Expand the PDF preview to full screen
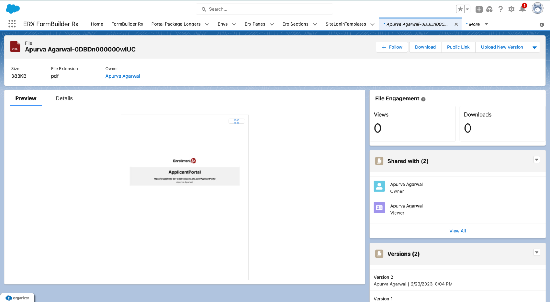Screen dimensions: 550x302 coord(237,121)
